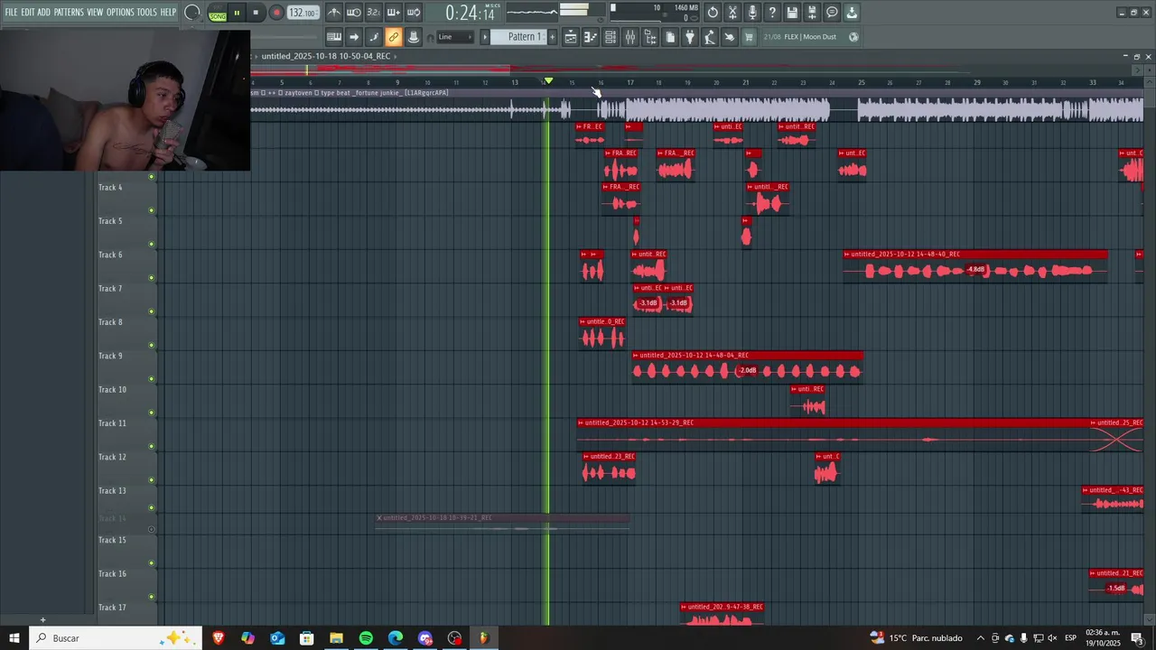This screenshot has height=650, width=1156.
Task: Mute Track 11 with its green dot
Action: click(x=152, y=446)
